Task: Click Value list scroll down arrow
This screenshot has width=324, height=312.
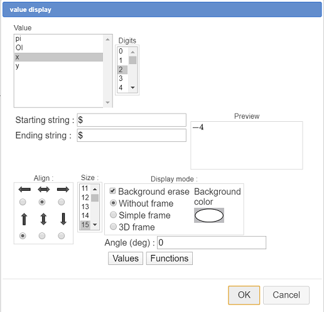Action: [x=107, y=102]
